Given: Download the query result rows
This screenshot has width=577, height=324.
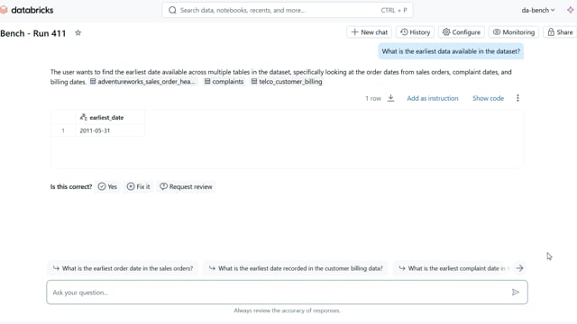Looking at the screenshot, I should click(390, 98).
